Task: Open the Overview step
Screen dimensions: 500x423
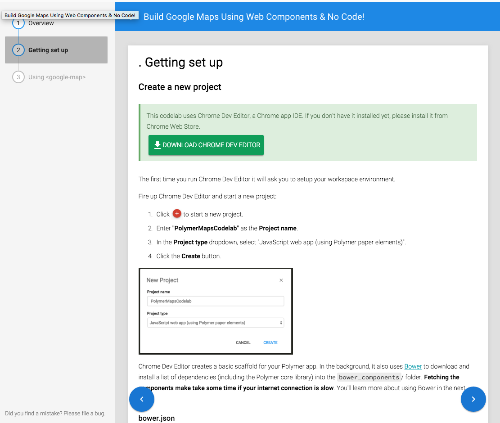Action: [x=41, y=23]
